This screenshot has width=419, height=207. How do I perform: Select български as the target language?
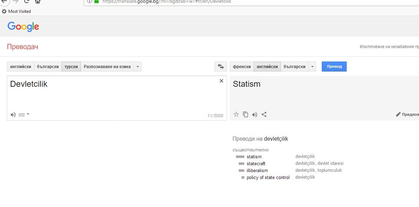(294, 66)
